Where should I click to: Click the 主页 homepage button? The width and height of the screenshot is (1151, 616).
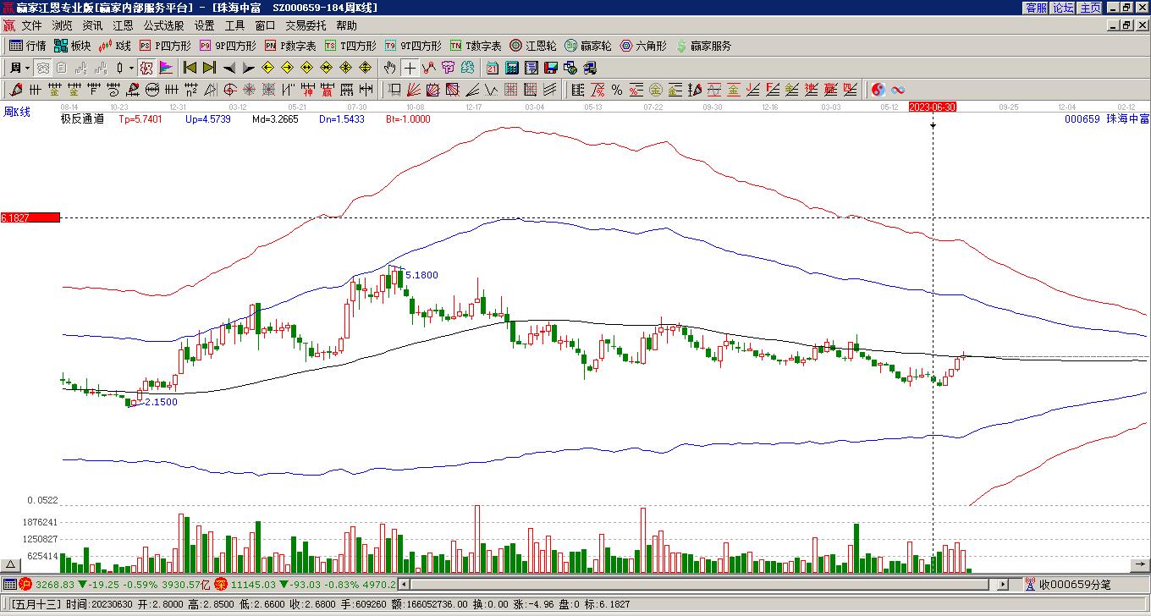tap(1090, 8)
